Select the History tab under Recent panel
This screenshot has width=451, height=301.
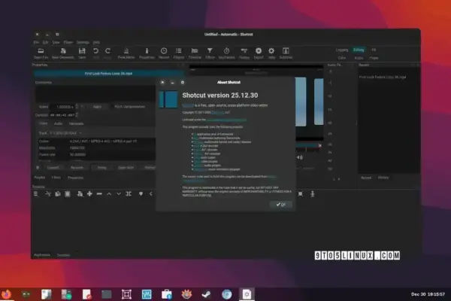[383, 178]
